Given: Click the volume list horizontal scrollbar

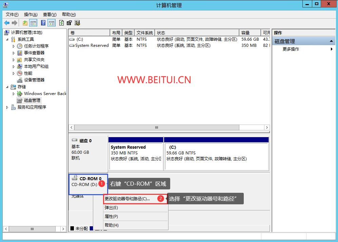Looking at the screenshot, I should point(156,128).
